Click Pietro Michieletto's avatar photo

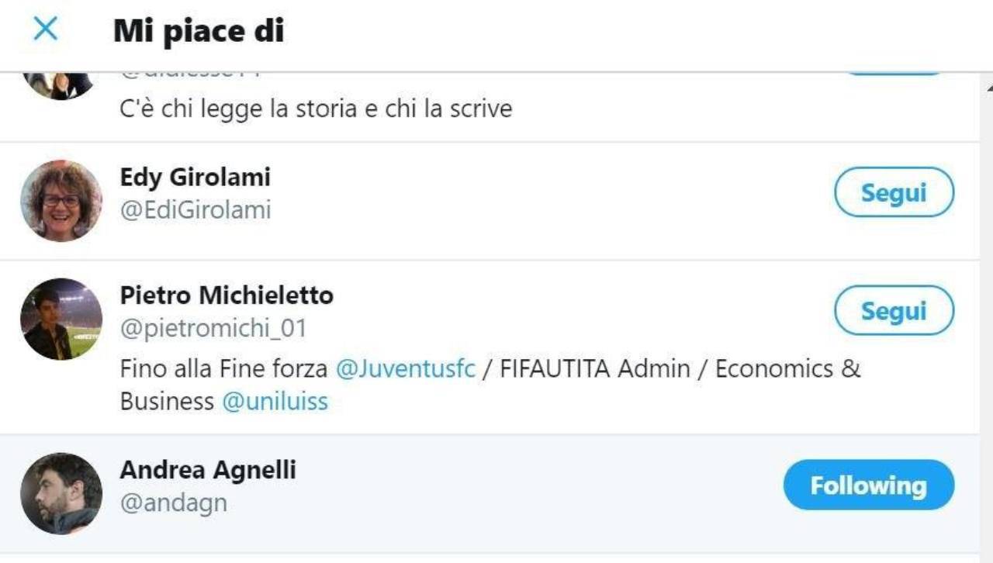tap(61, 319)
